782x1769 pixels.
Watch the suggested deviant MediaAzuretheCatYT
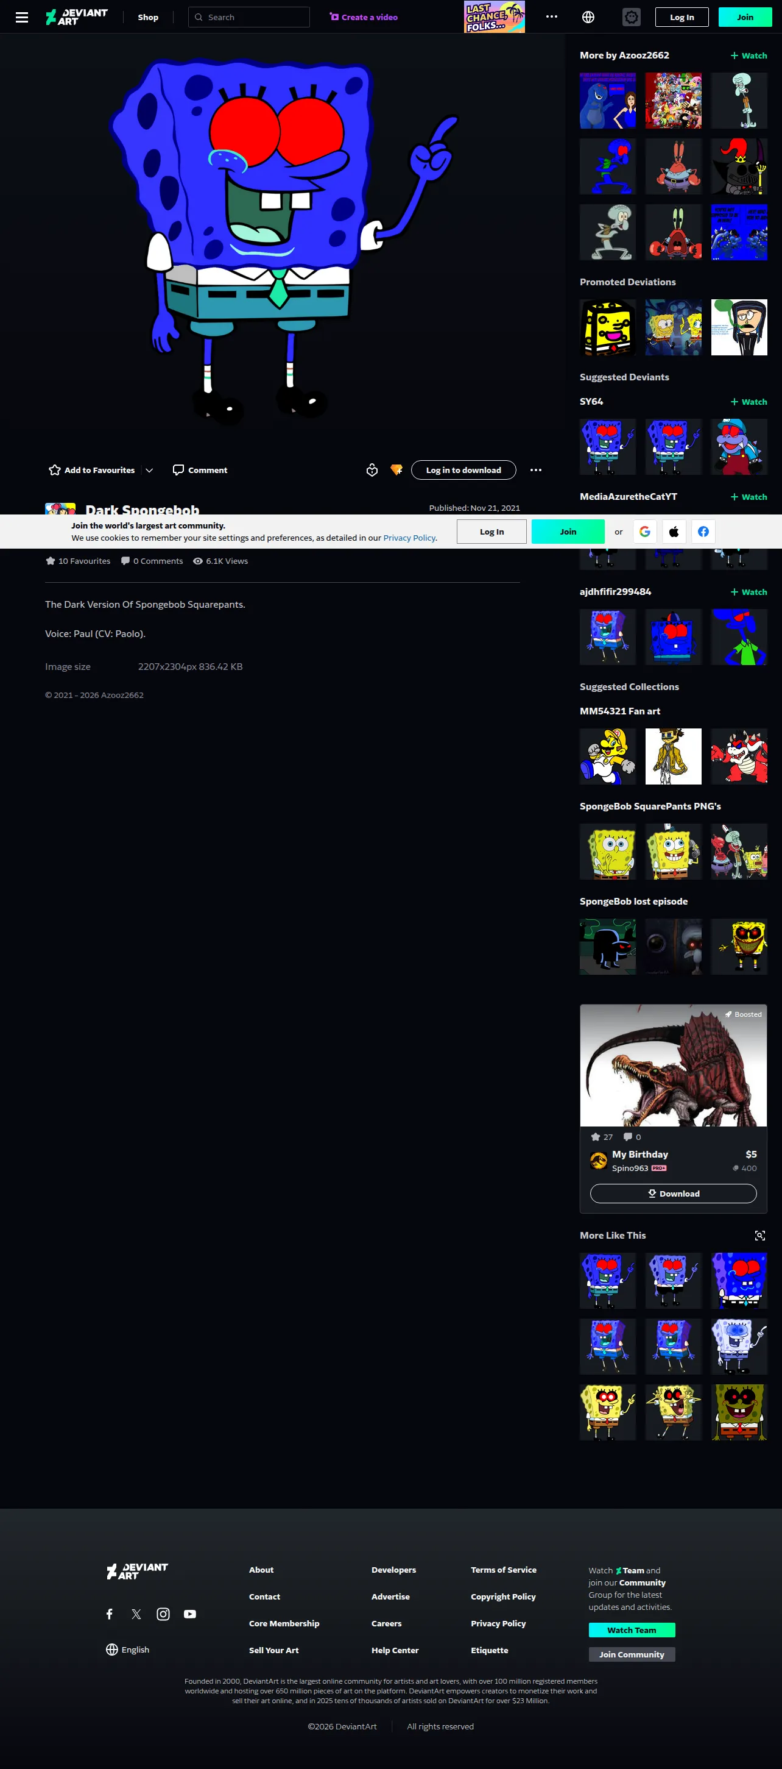[x=749, y=497]
